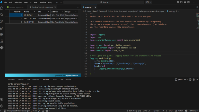Select the JOHN DOE cell

[30, 15]
